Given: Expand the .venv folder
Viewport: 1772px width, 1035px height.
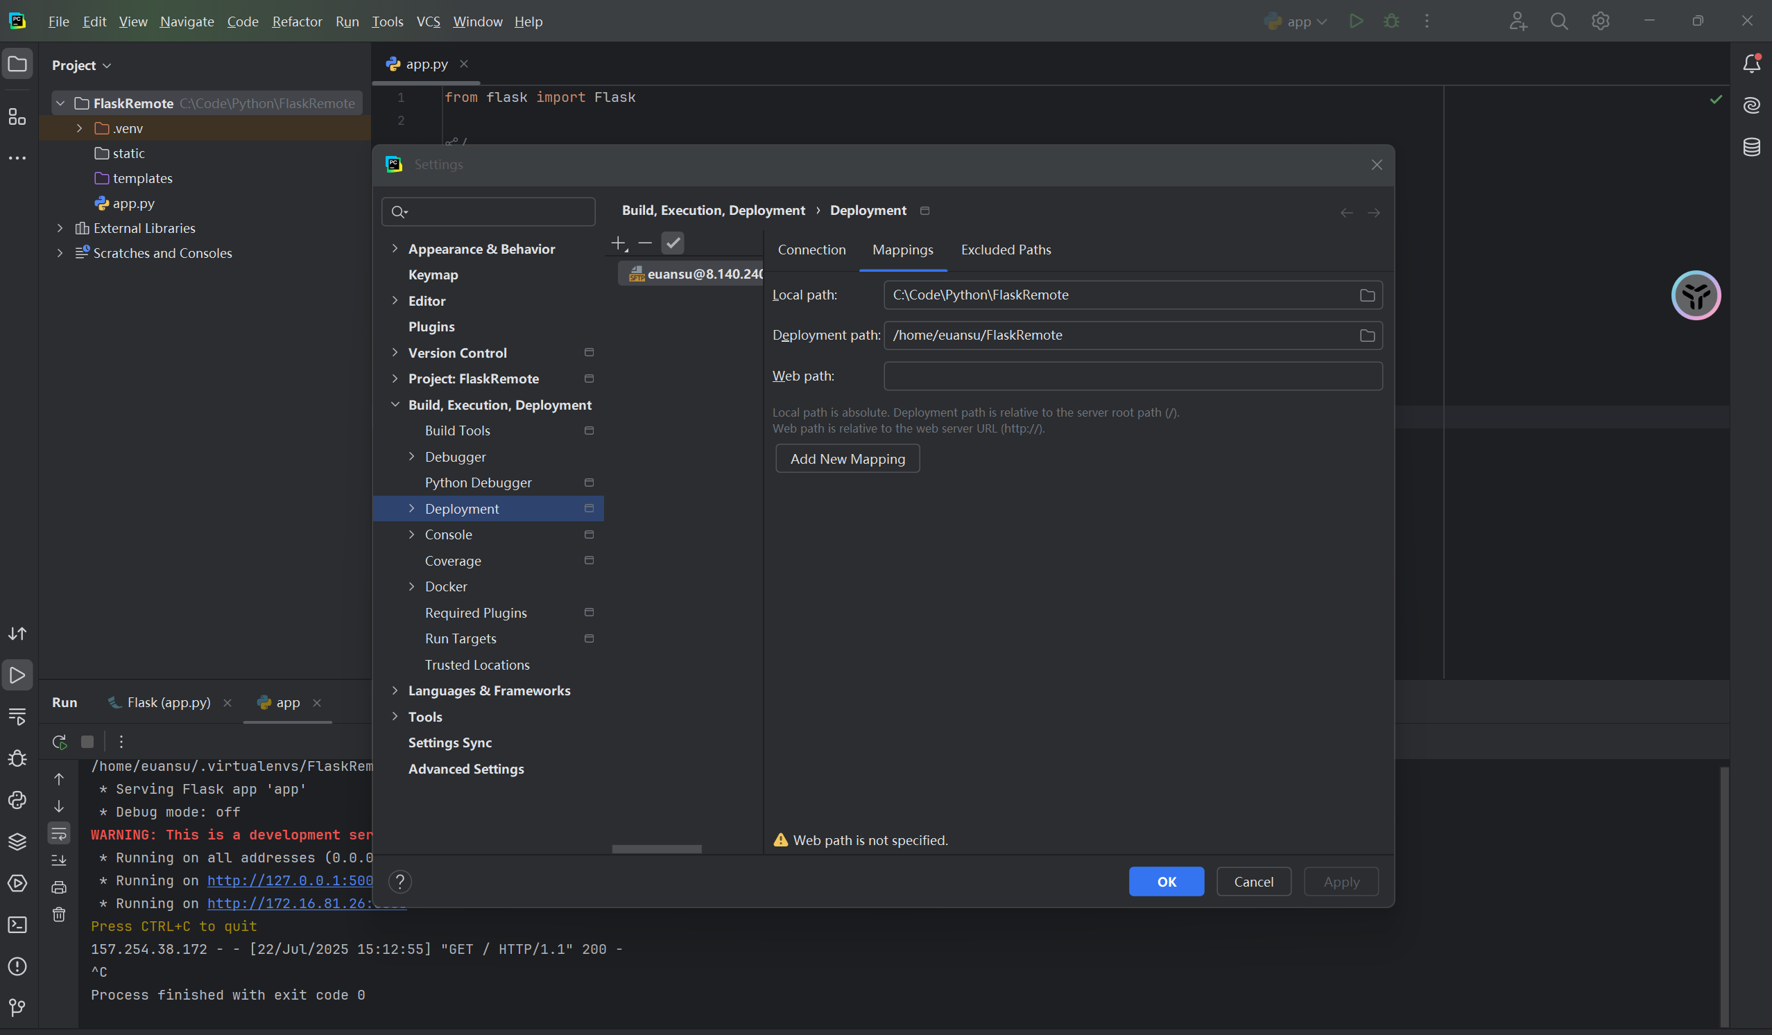Looking at the screenshot, I should click(x=80, y=128).
